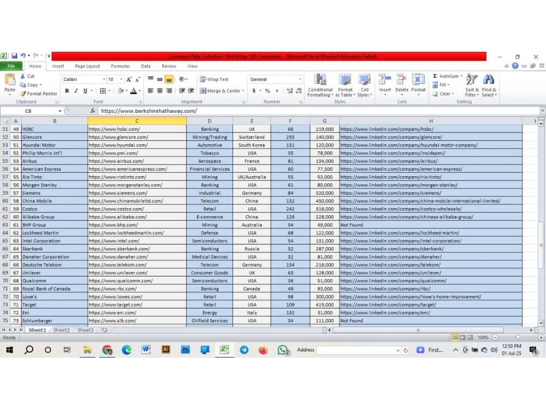Click the Name Box showing C8
Image resolution: width=546 pixels, height=409 pixels.
(x=28, y=111)
